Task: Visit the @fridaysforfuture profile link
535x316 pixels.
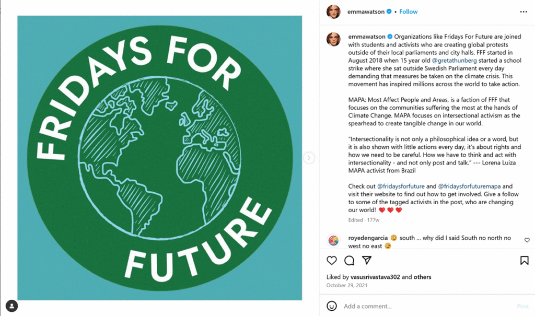Action: point(401,186)
